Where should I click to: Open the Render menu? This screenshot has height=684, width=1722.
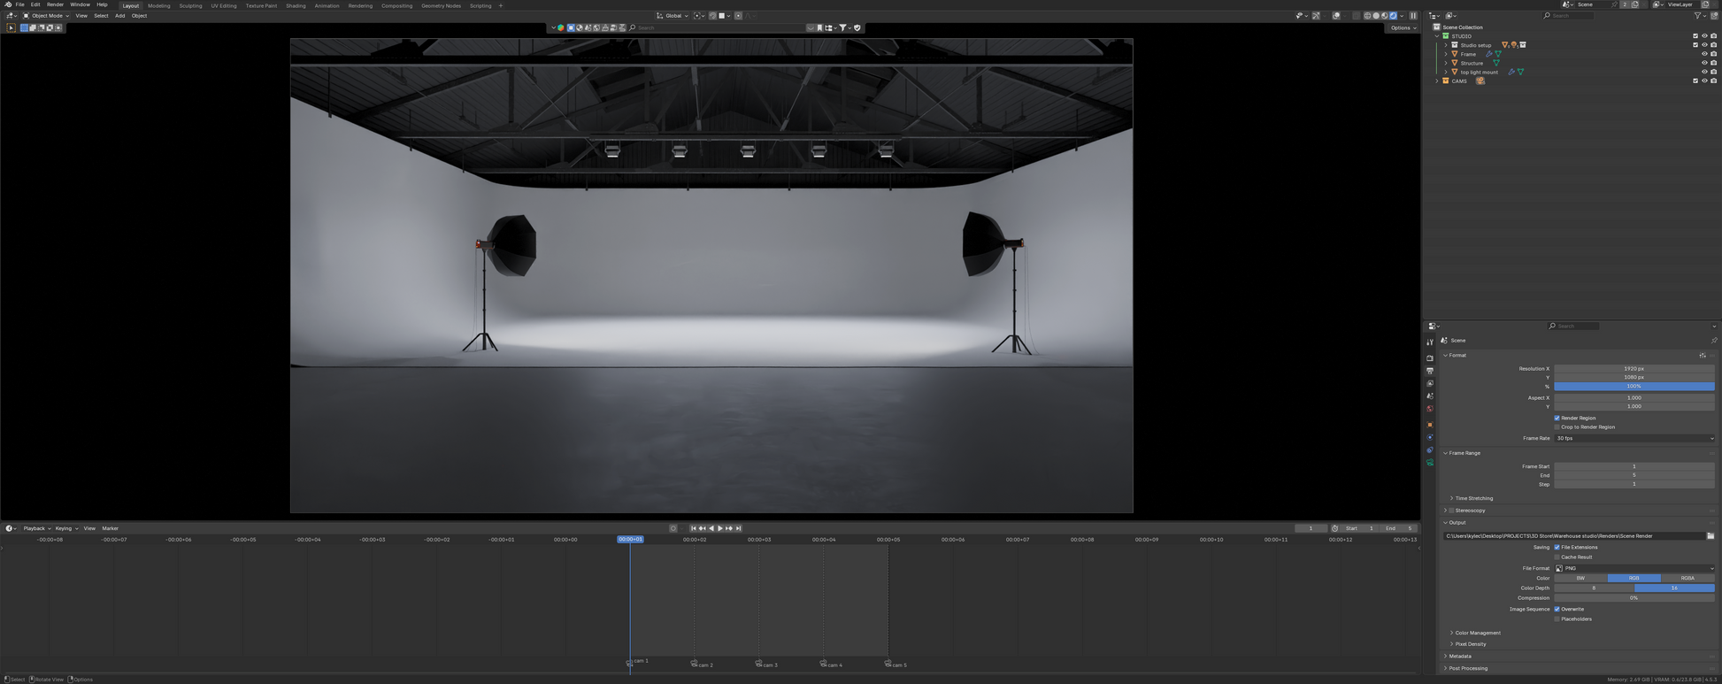click(55, 4)
